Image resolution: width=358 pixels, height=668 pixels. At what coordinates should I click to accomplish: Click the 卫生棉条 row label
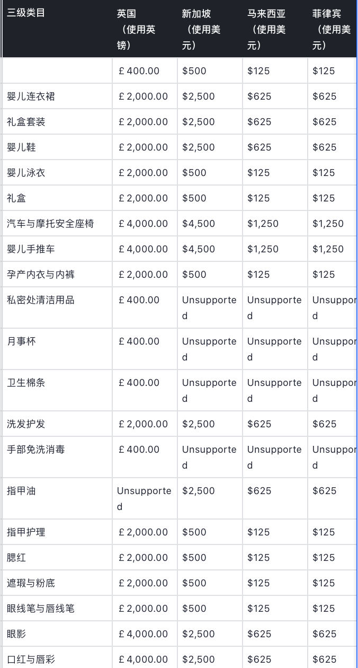26,383
